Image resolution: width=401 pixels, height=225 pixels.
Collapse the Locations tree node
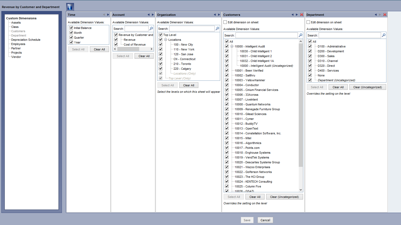point(166,40)
